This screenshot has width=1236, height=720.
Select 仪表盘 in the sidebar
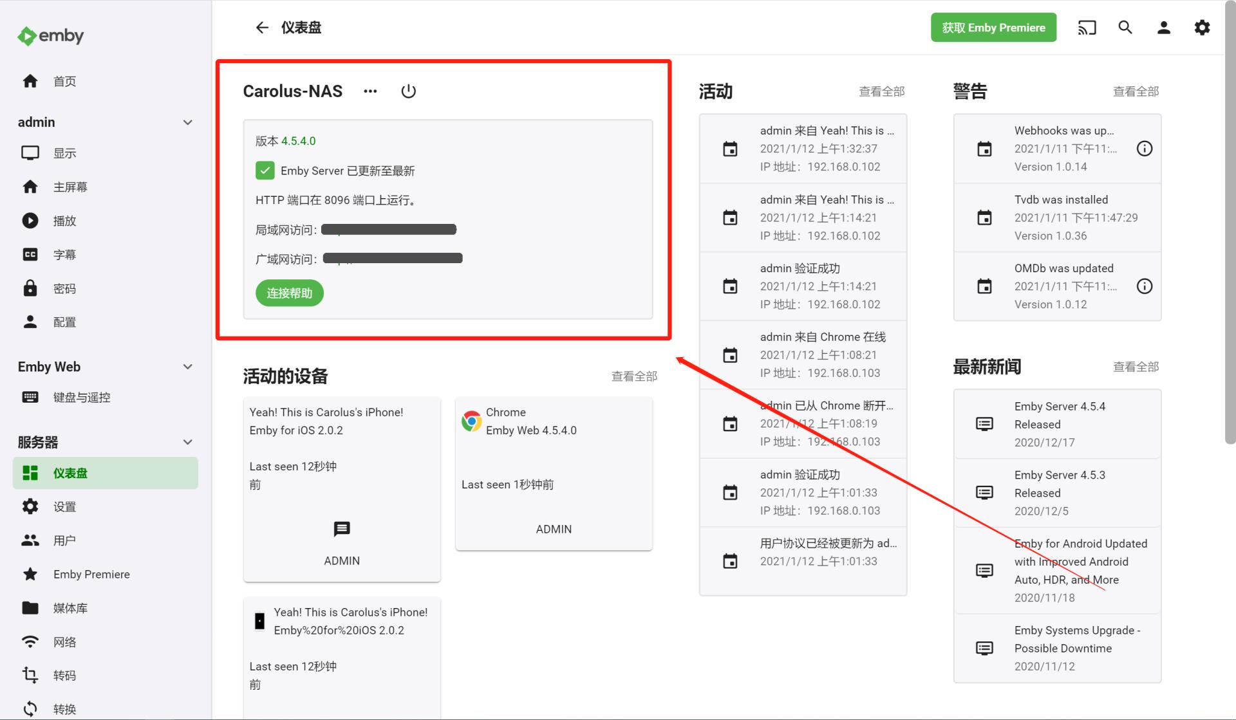coord(70,472)
